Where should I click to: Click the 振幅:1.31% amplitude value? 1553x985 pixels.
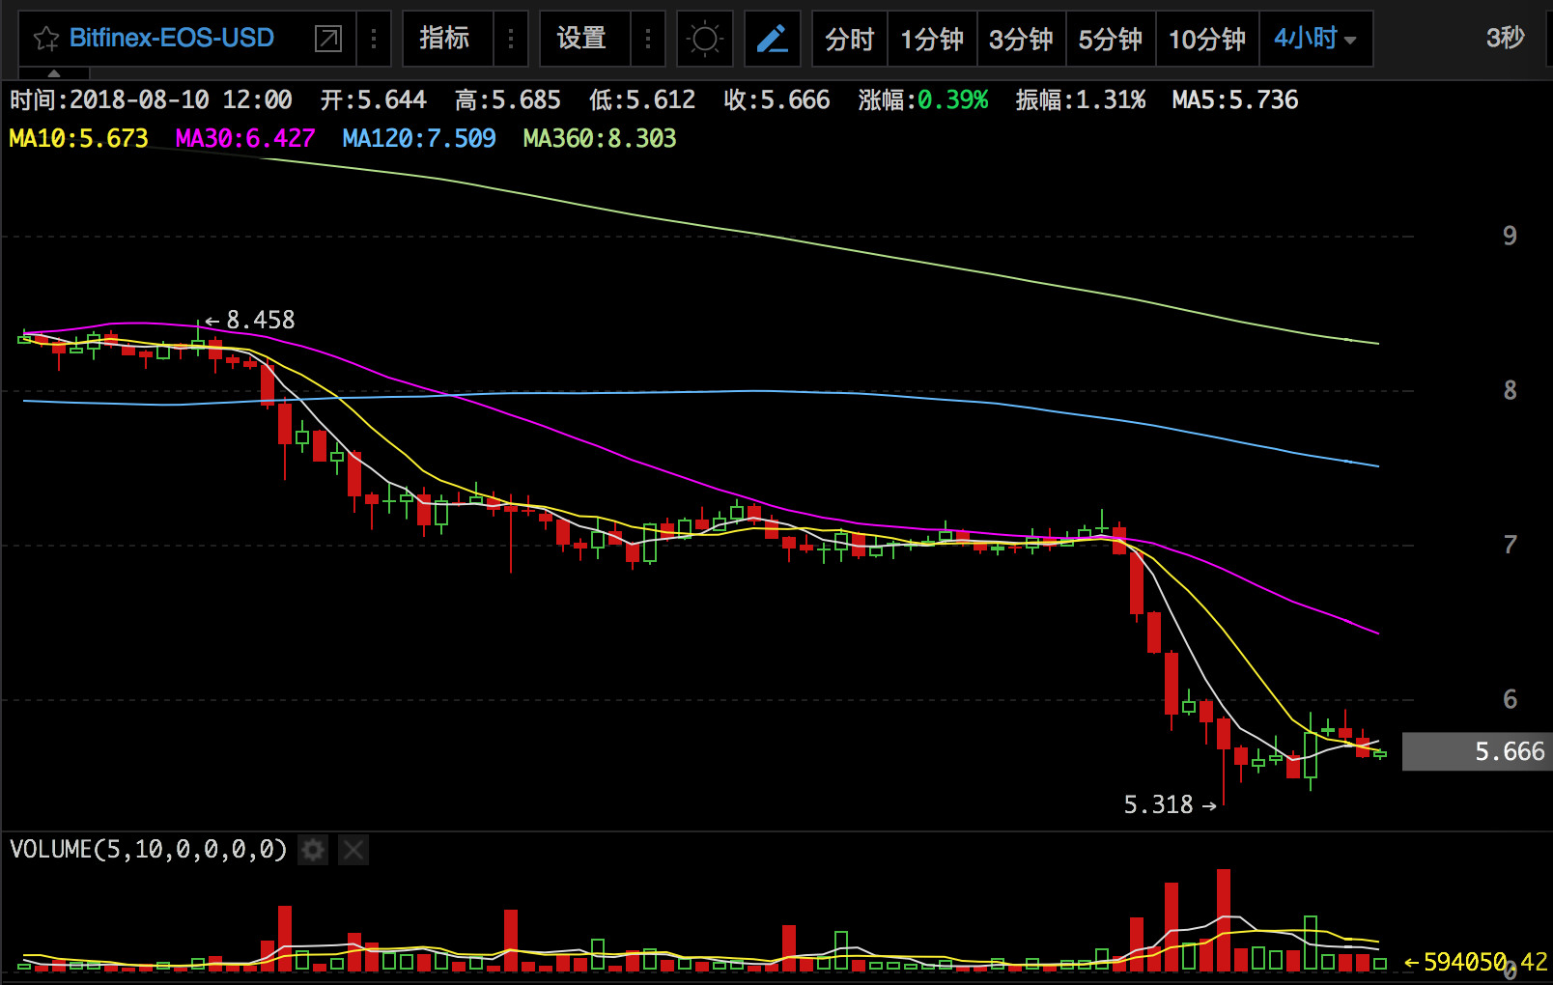(1081, 99)
